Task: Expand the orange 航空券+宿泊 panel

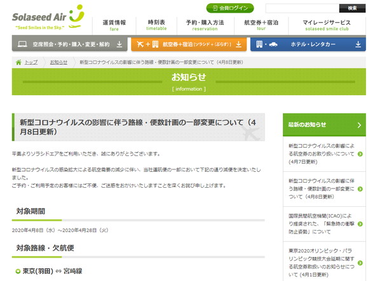Action: click(x=189, y=44)
